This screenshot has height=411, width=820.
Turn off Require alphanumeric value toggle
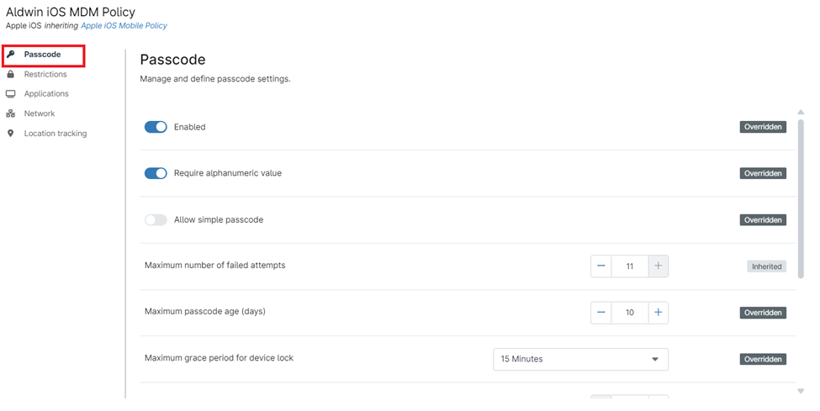156,173
